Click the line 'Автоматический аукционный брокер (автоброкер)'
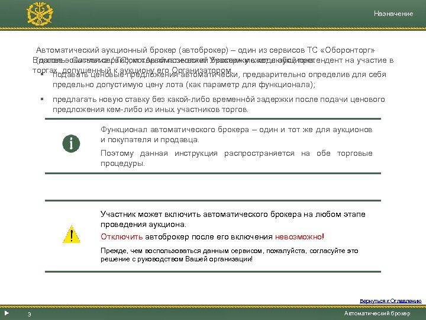This screenshot has height=320, width=426. click(x=132, y=50)
